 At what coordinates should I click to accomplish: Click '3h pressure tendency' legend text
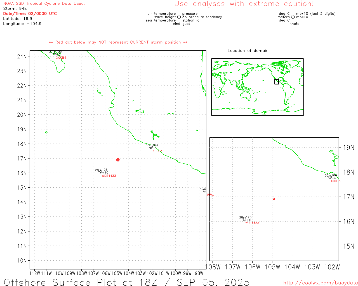202,17
